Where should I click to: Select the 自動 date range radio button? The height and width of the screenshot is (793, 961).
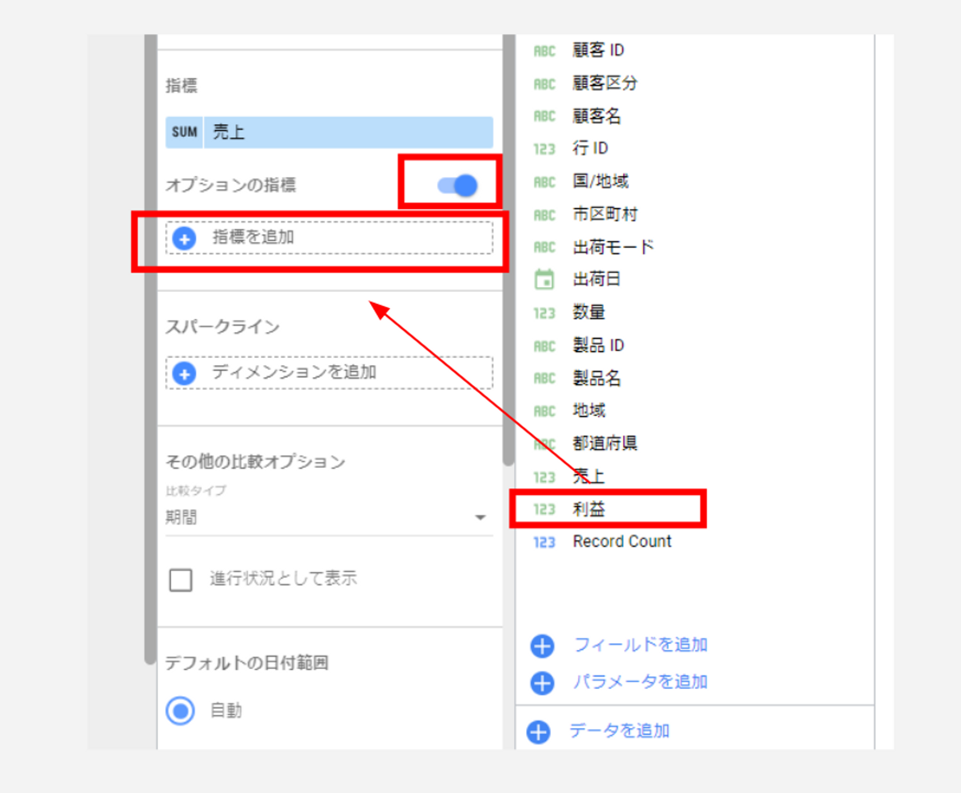pos(180,711)
